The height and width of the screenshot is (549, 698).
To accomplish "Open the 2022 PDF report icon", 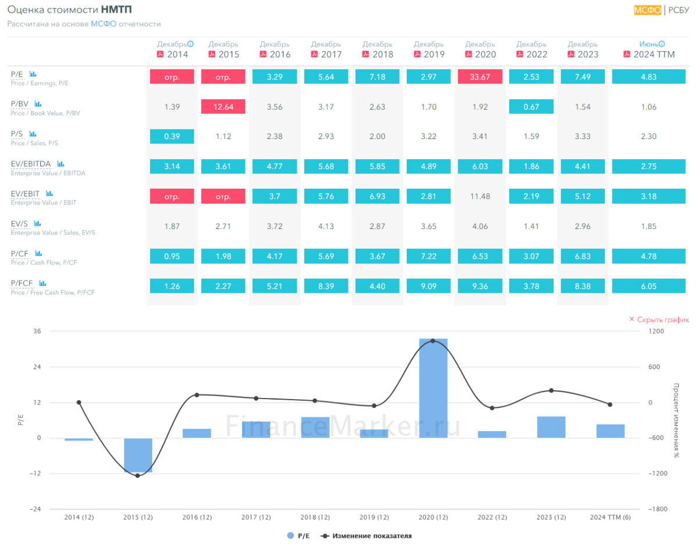I will [x=520, y=54].
